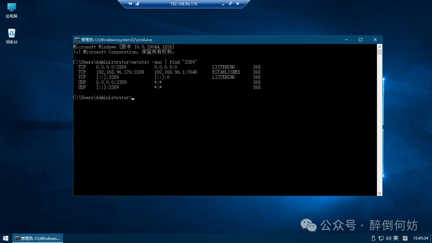
Task: Minimize the remote session from the connection bar
Action: tap(223, 4)
